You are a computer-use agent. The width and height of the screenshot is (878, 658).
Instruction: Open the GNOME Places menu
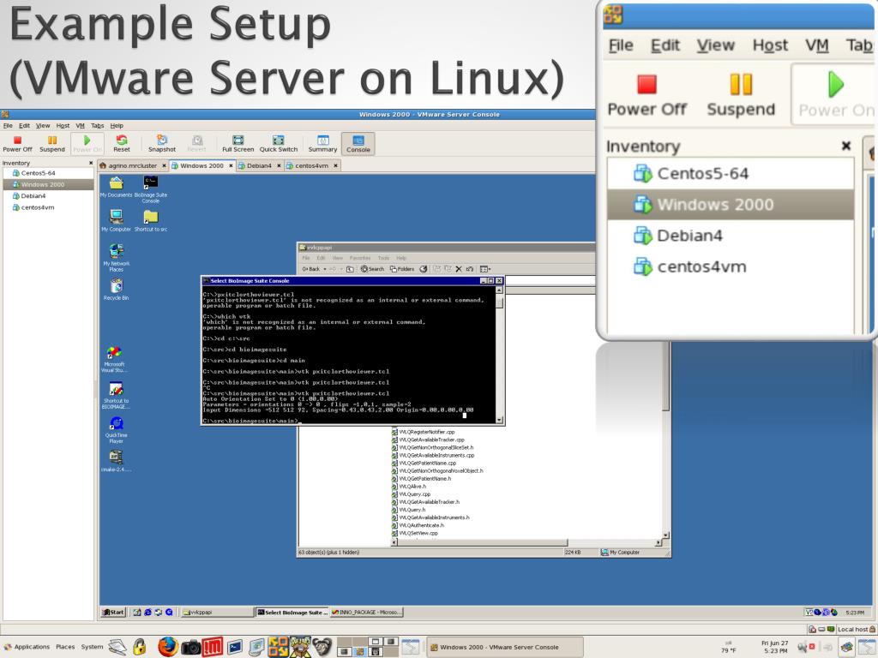pos(65,647)
